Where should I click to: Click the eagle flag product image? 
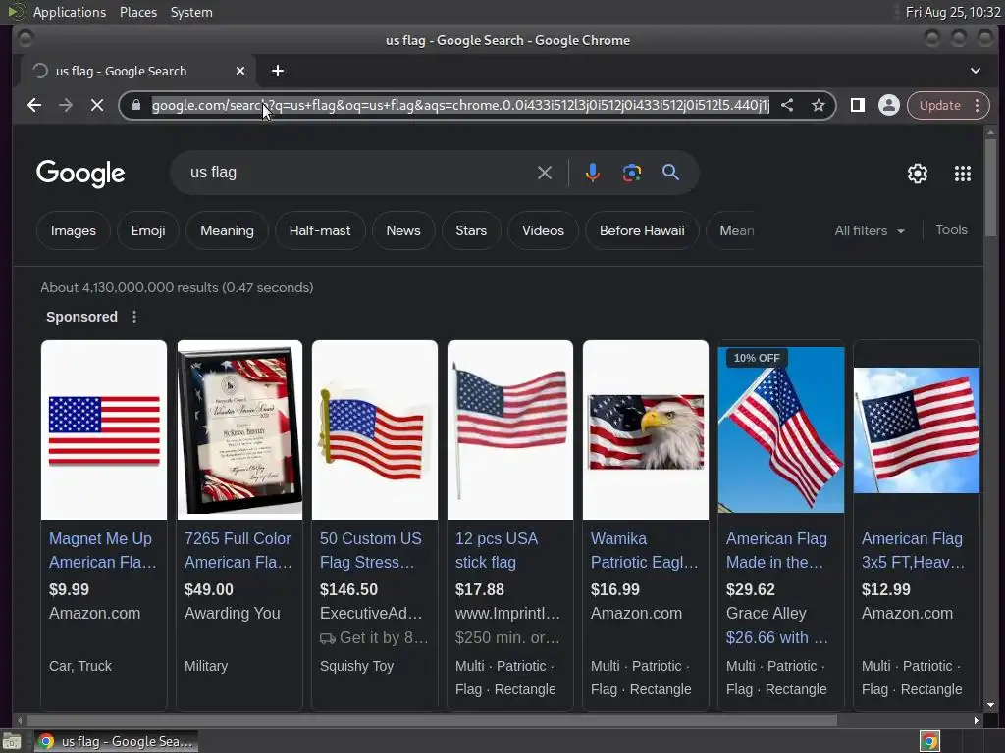pos(646,429)
